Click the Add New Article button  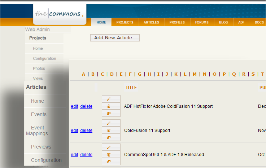tap(115, 38)
